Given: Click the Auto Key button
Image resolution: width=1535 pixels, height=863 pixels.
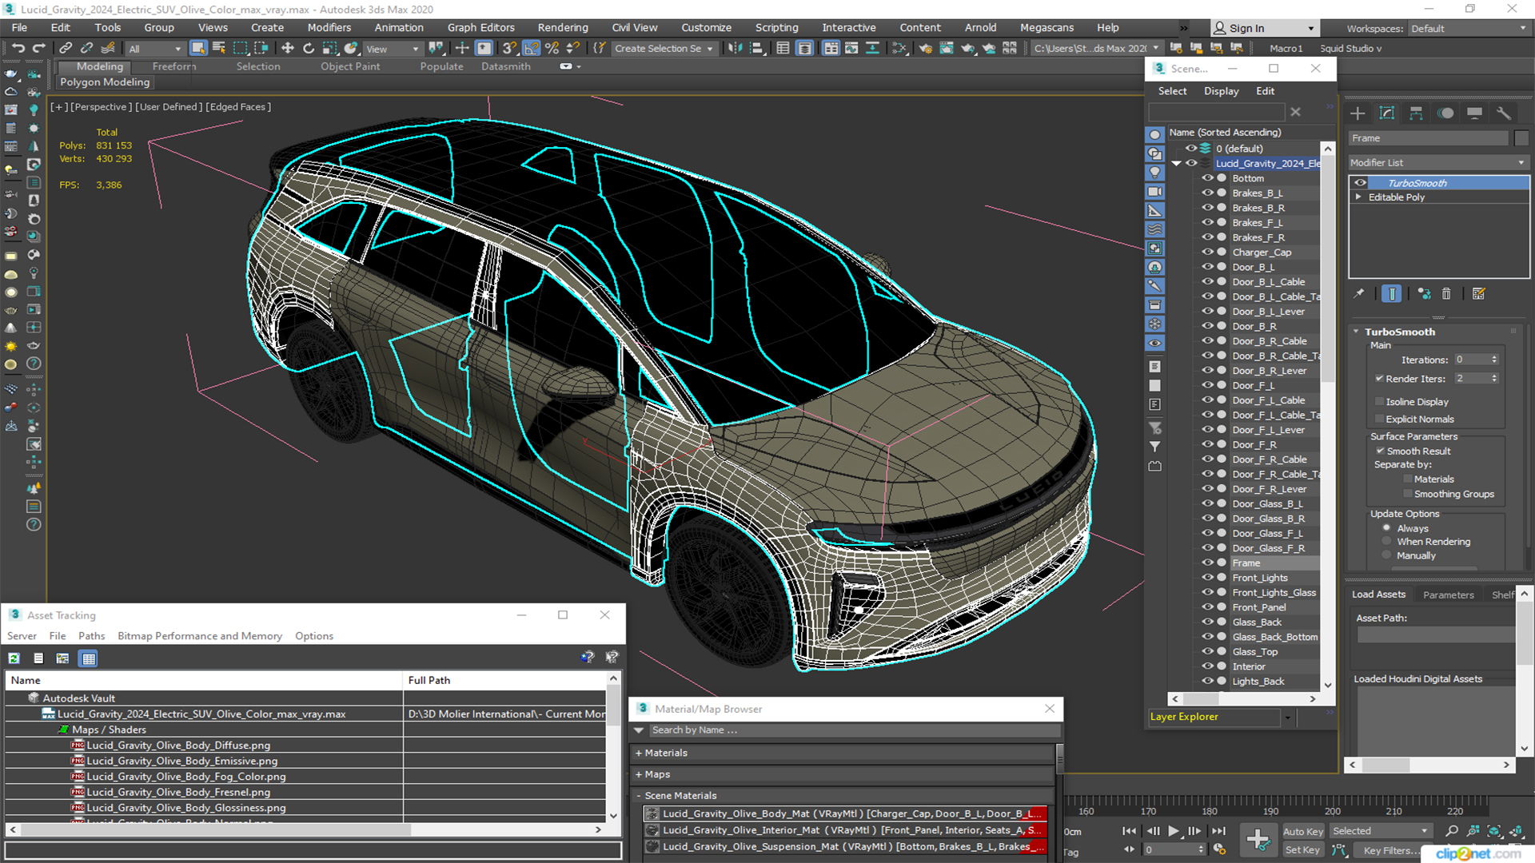Looking at the screenshot, I should (x=1303, y=832).
